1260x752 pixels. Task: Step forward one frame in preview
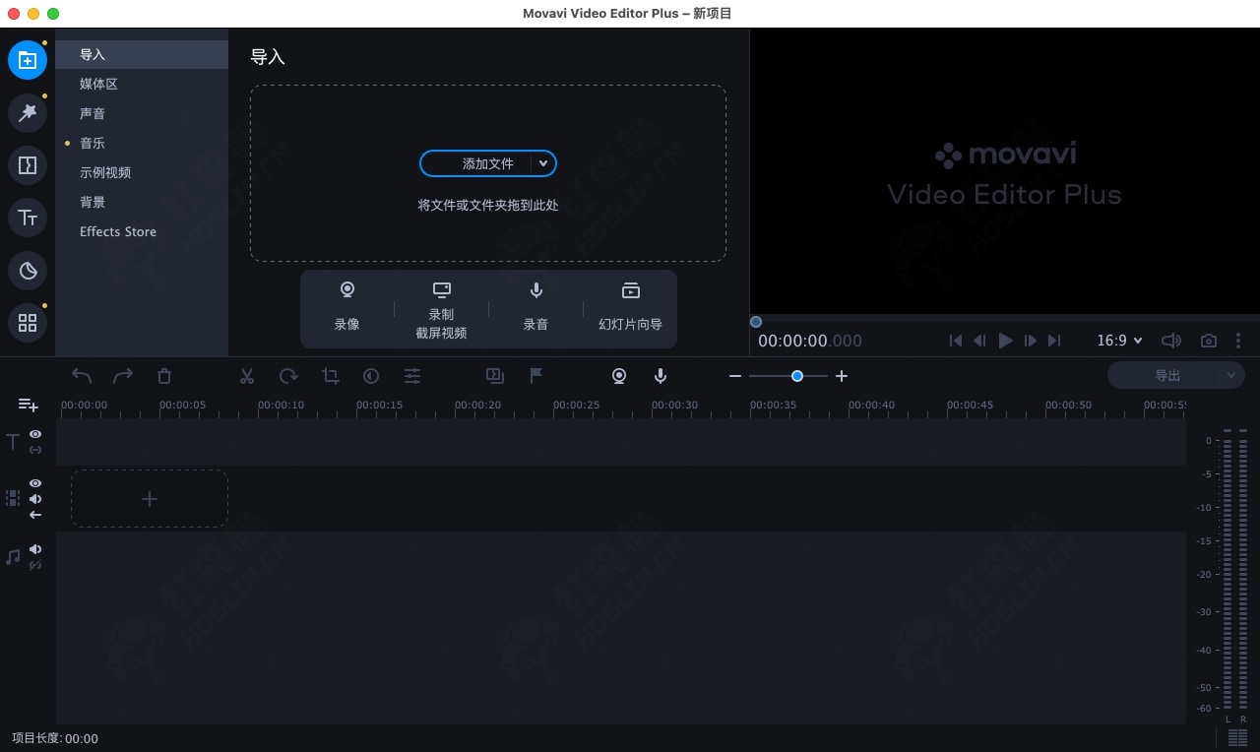(x=1031, y=341)
